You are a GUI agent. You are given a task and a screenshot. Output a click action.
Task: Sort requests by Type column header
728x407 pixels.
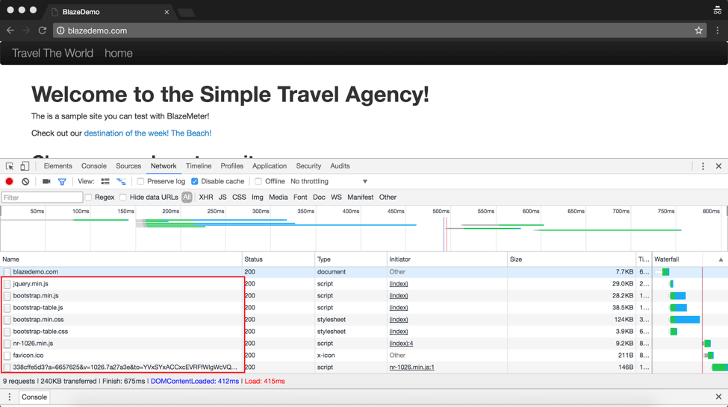(x=351, y=259)
